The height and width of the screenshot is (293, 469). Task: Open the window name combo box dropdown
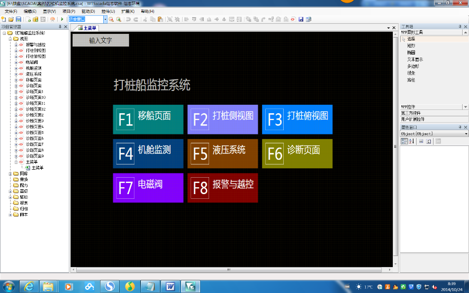(x=105, y=19)
